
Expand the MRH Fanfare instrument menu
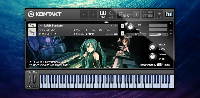pyautogui.click(x=41, y=26)
